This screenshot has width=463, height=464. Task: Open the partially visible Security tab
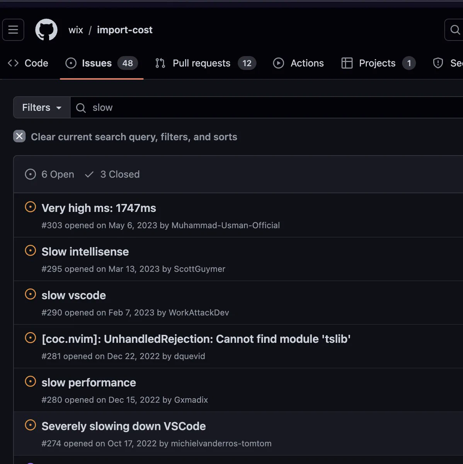coord(448,63)
